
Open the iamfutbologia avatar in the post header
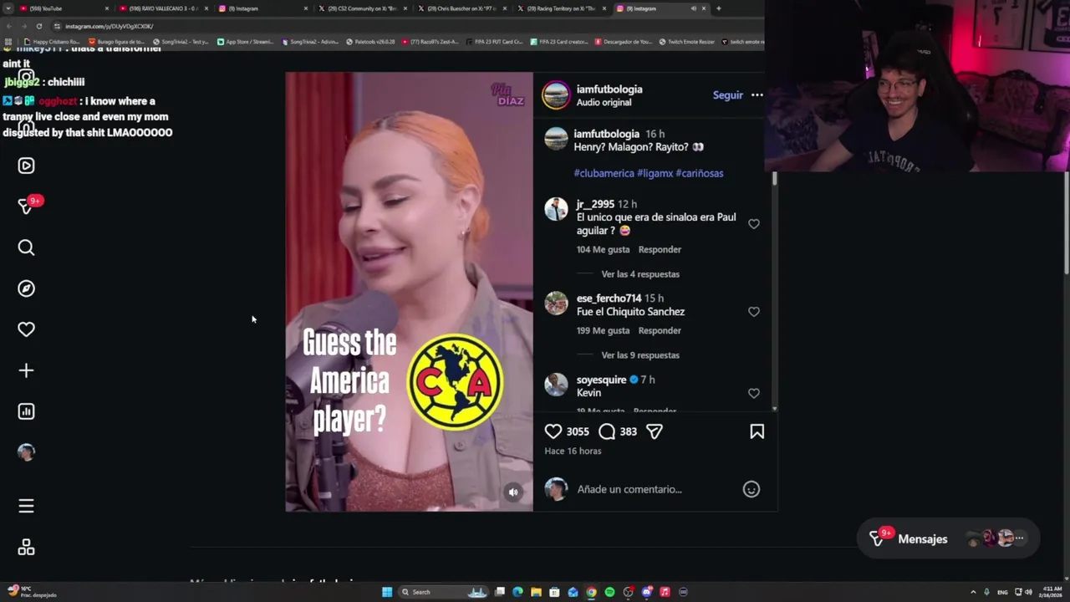(x=556, y=95)
